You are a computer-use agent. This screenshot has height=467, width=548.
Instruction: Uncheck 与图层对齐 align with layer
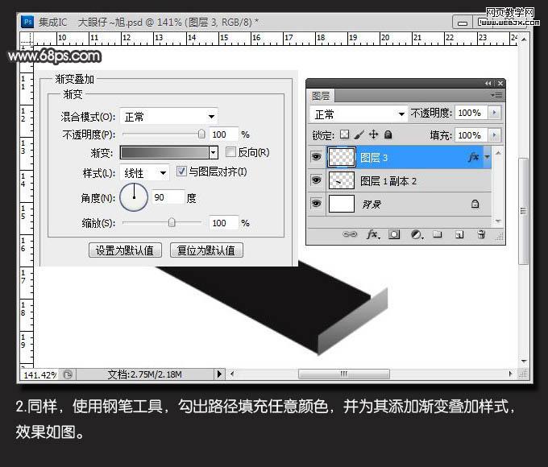click(181, 172)
